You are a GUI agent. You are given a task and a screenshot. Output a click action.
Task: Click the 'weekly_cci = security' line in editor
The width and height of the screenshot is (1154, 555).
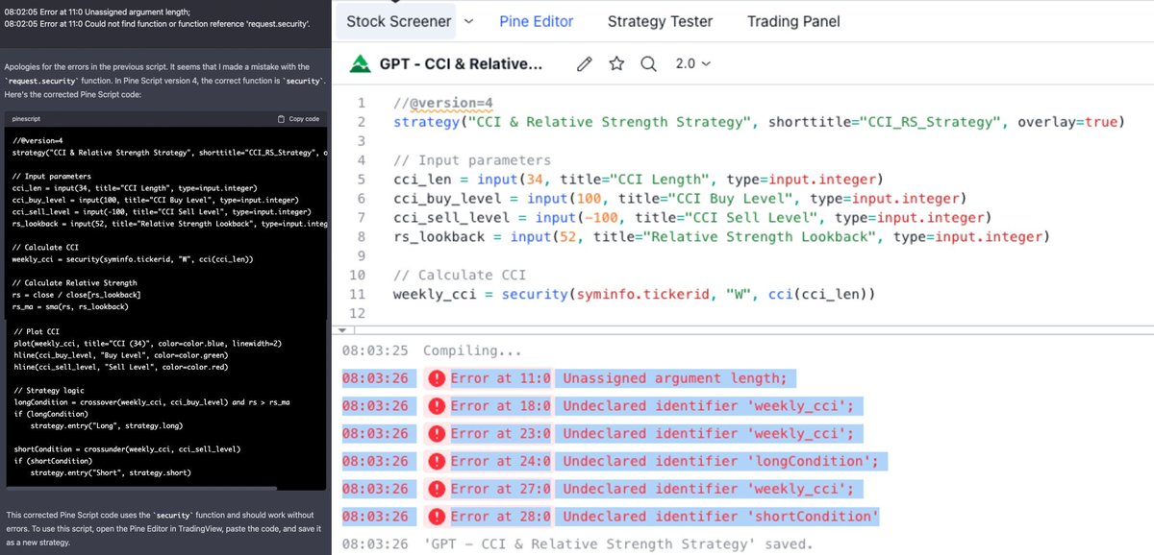pos(634,295)
